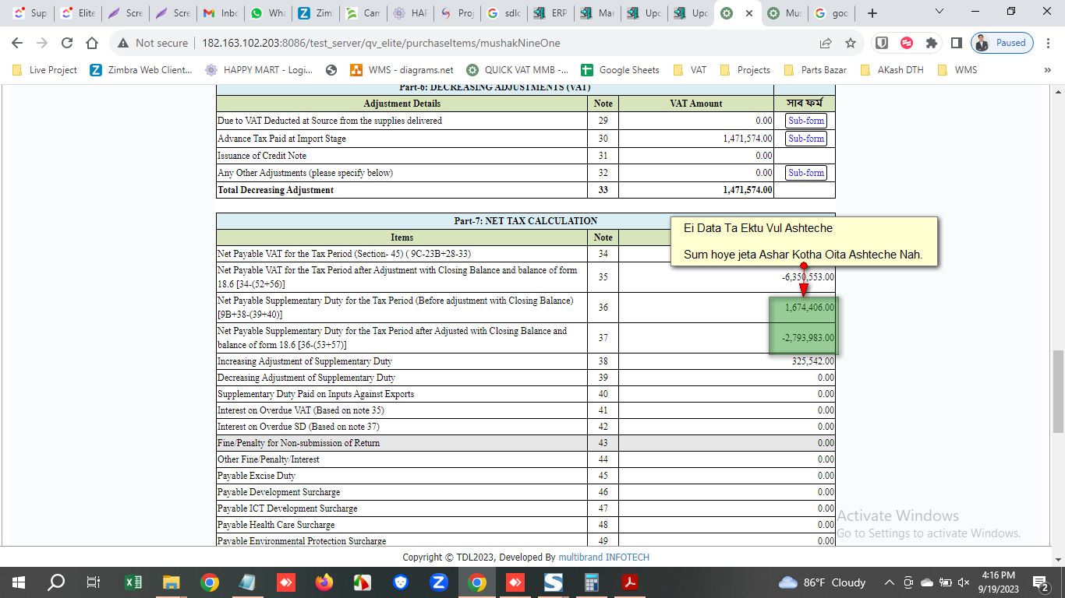Open Sub-form for Any Other Adjustments
1065x598 pixels.
point(805,173)
